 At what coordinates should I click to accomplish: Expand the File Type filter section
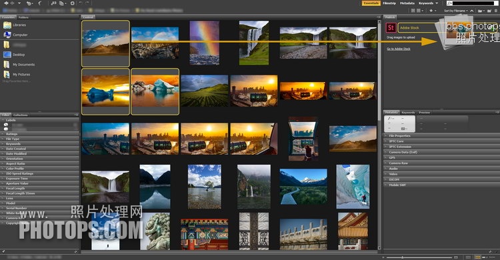39,139
